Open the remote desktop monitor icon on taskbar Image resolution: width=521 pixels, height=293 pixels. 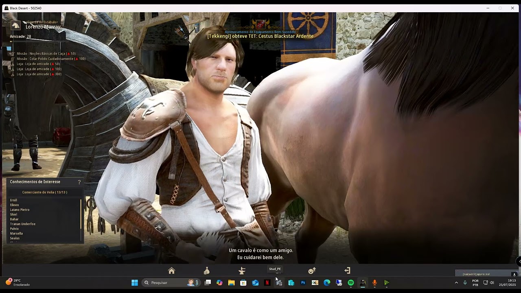point(339,282)
